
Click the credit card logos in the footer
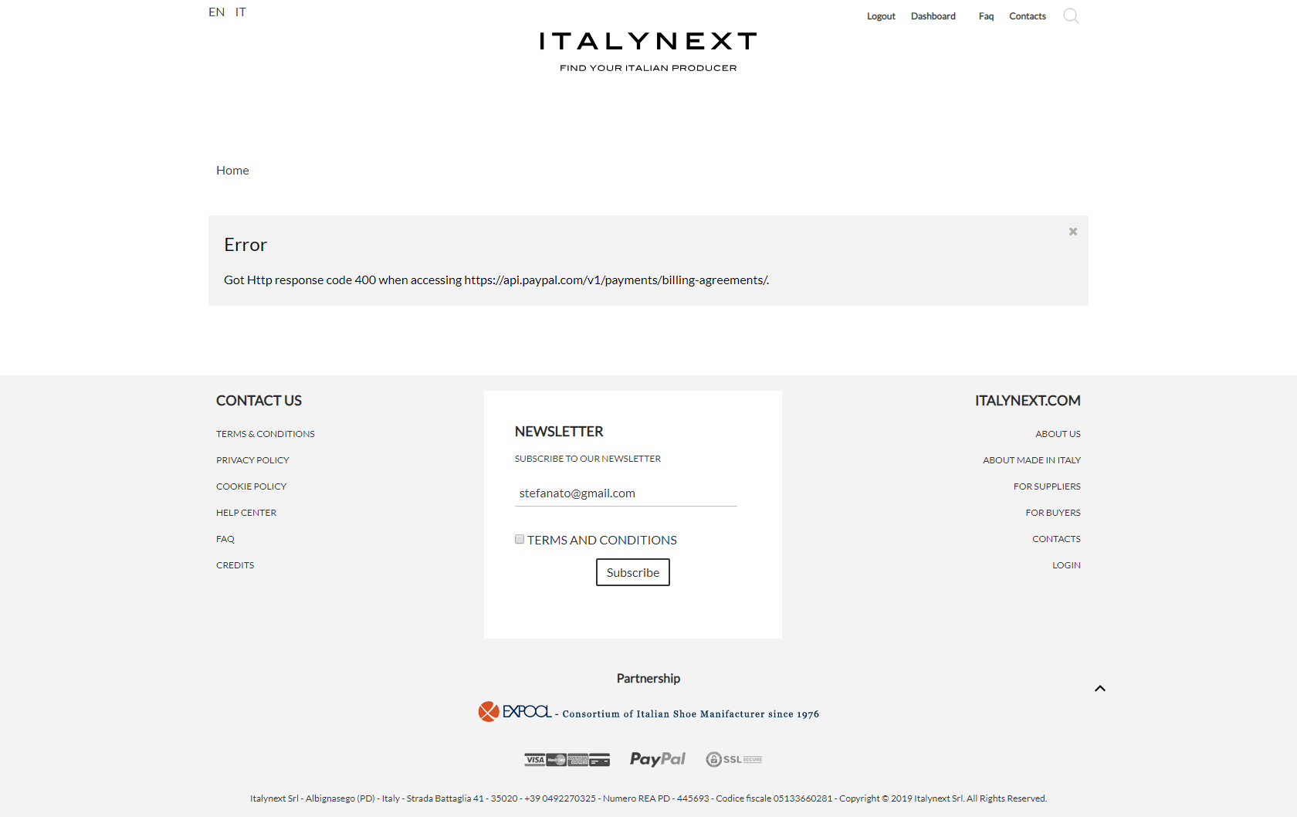(567, 760)
